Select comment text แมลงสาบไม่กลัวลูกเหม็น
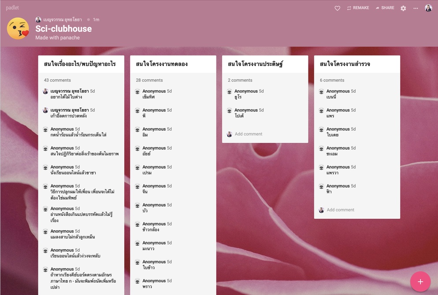The width and height of the screenshot is (438, 295). coord(73,237)
